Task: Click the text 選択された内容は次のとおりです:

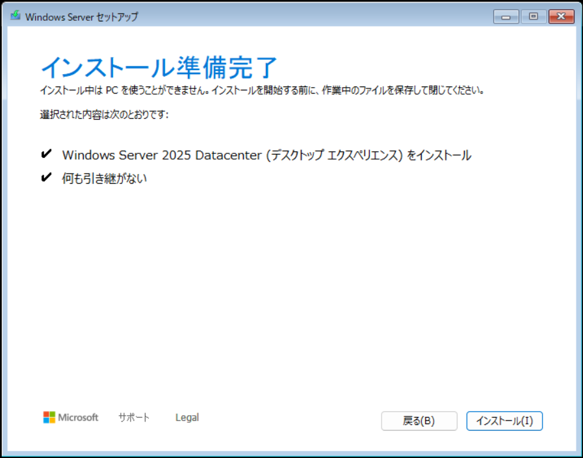Action: click(x=104, y=114)
